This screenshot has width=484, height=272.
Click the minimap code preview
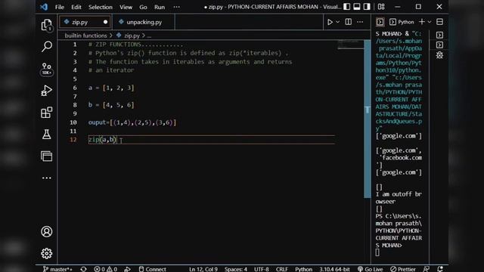click(x=351, y=45)
